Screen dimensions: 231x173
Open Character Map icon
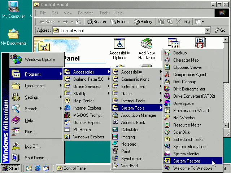(167, 60)
